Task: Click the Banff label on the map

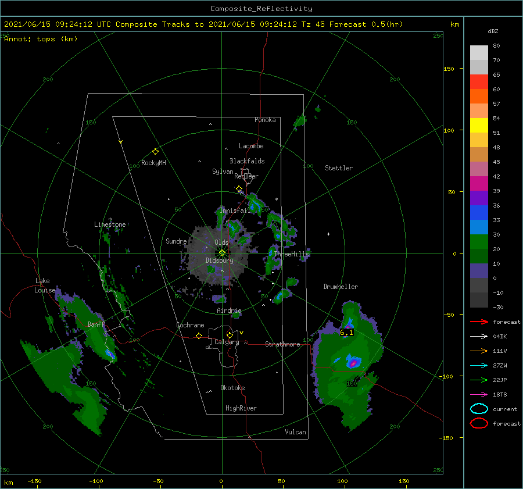Action: click(x=96, y=324)
